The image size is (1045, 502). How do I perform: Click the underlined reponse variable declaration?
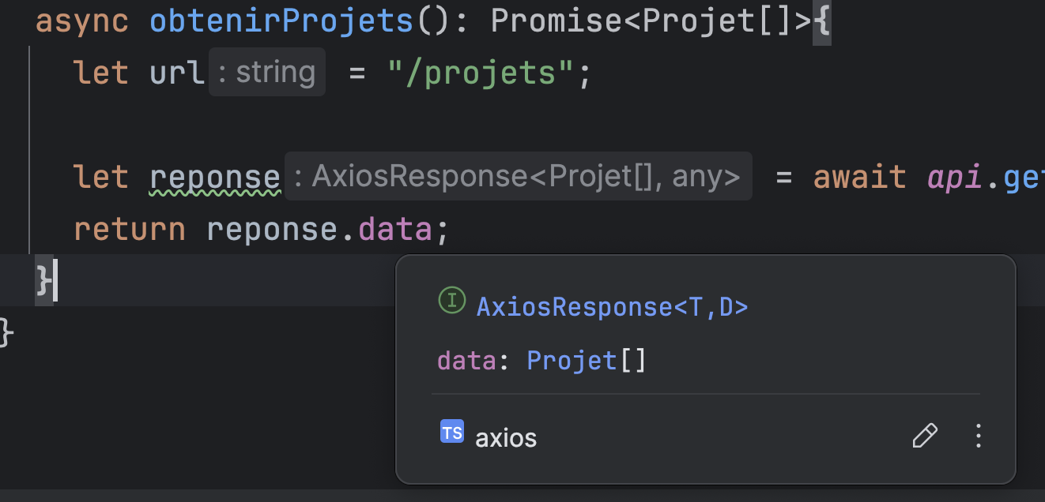click(x=215, y=177)
